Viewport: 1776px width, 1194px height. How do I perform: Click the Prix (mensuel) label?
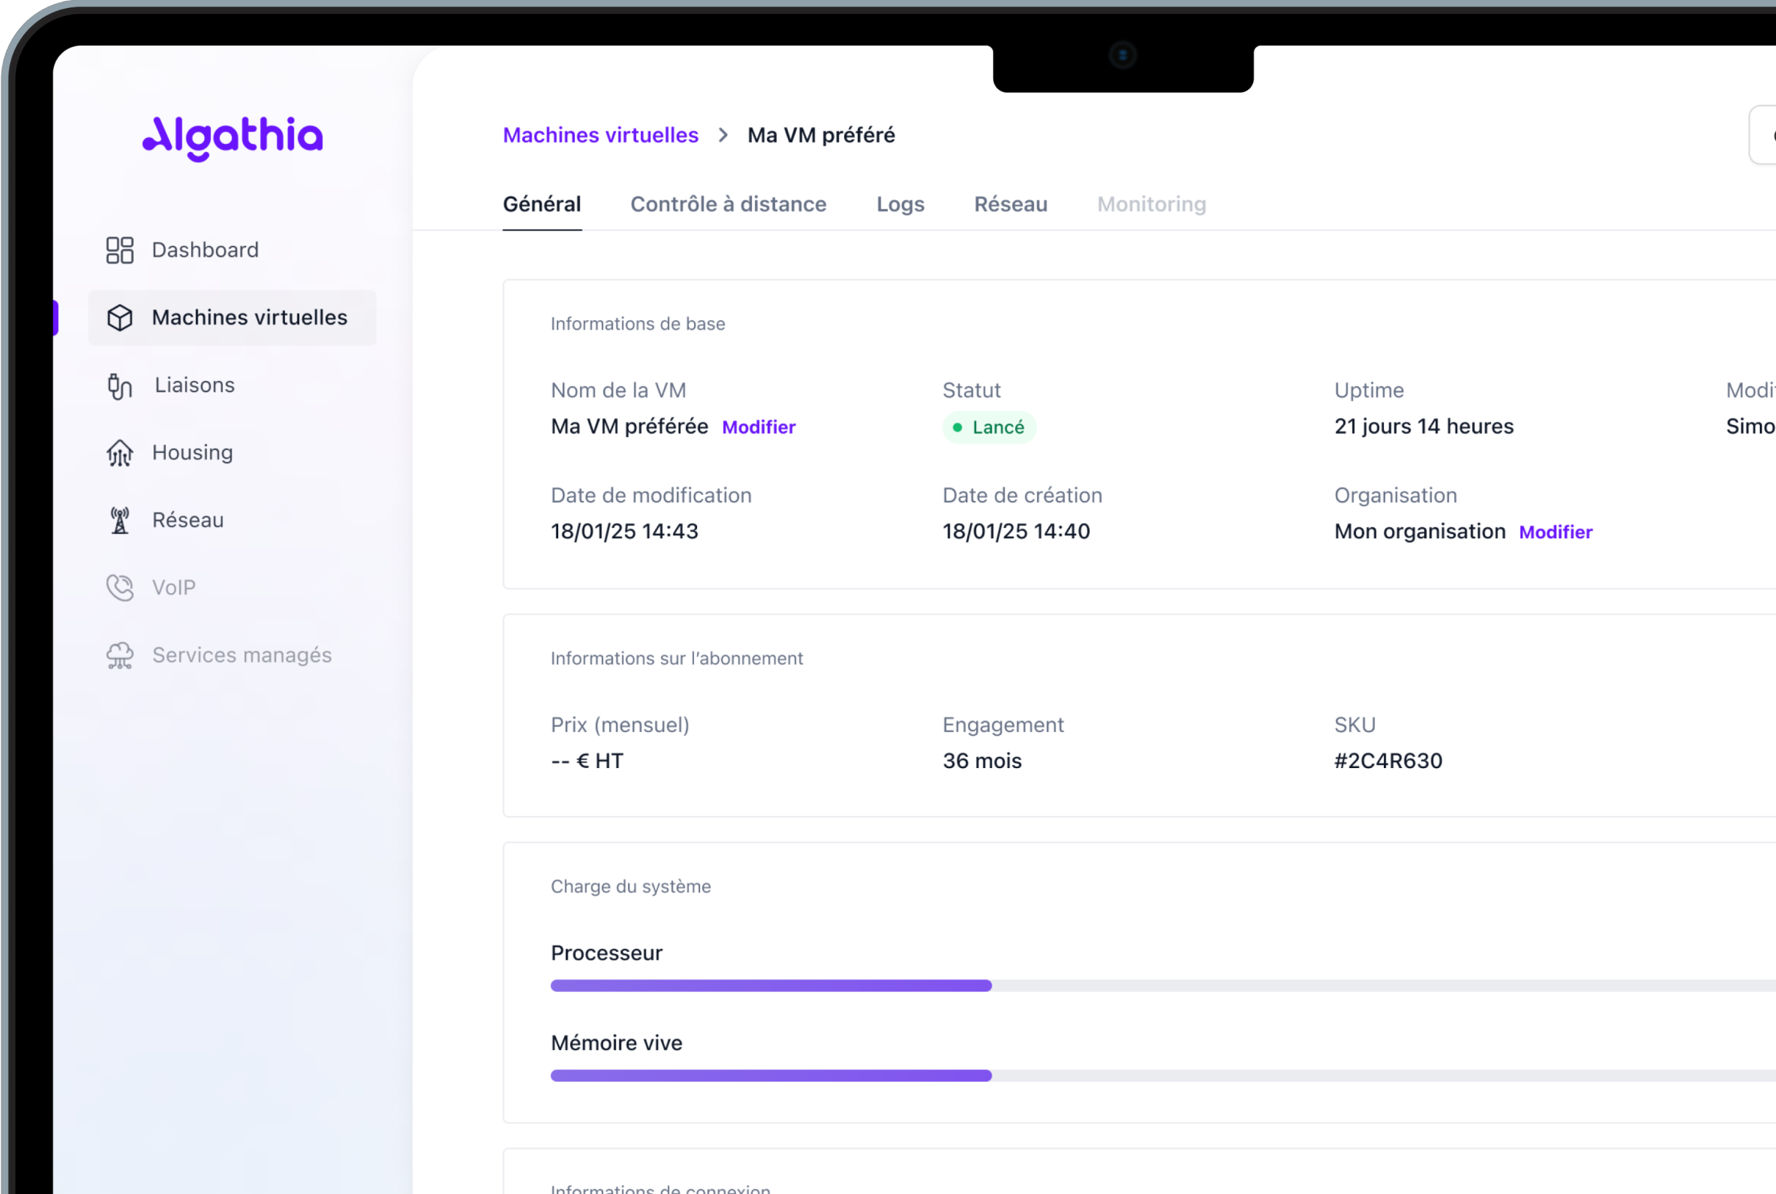[x=620, y=725]
